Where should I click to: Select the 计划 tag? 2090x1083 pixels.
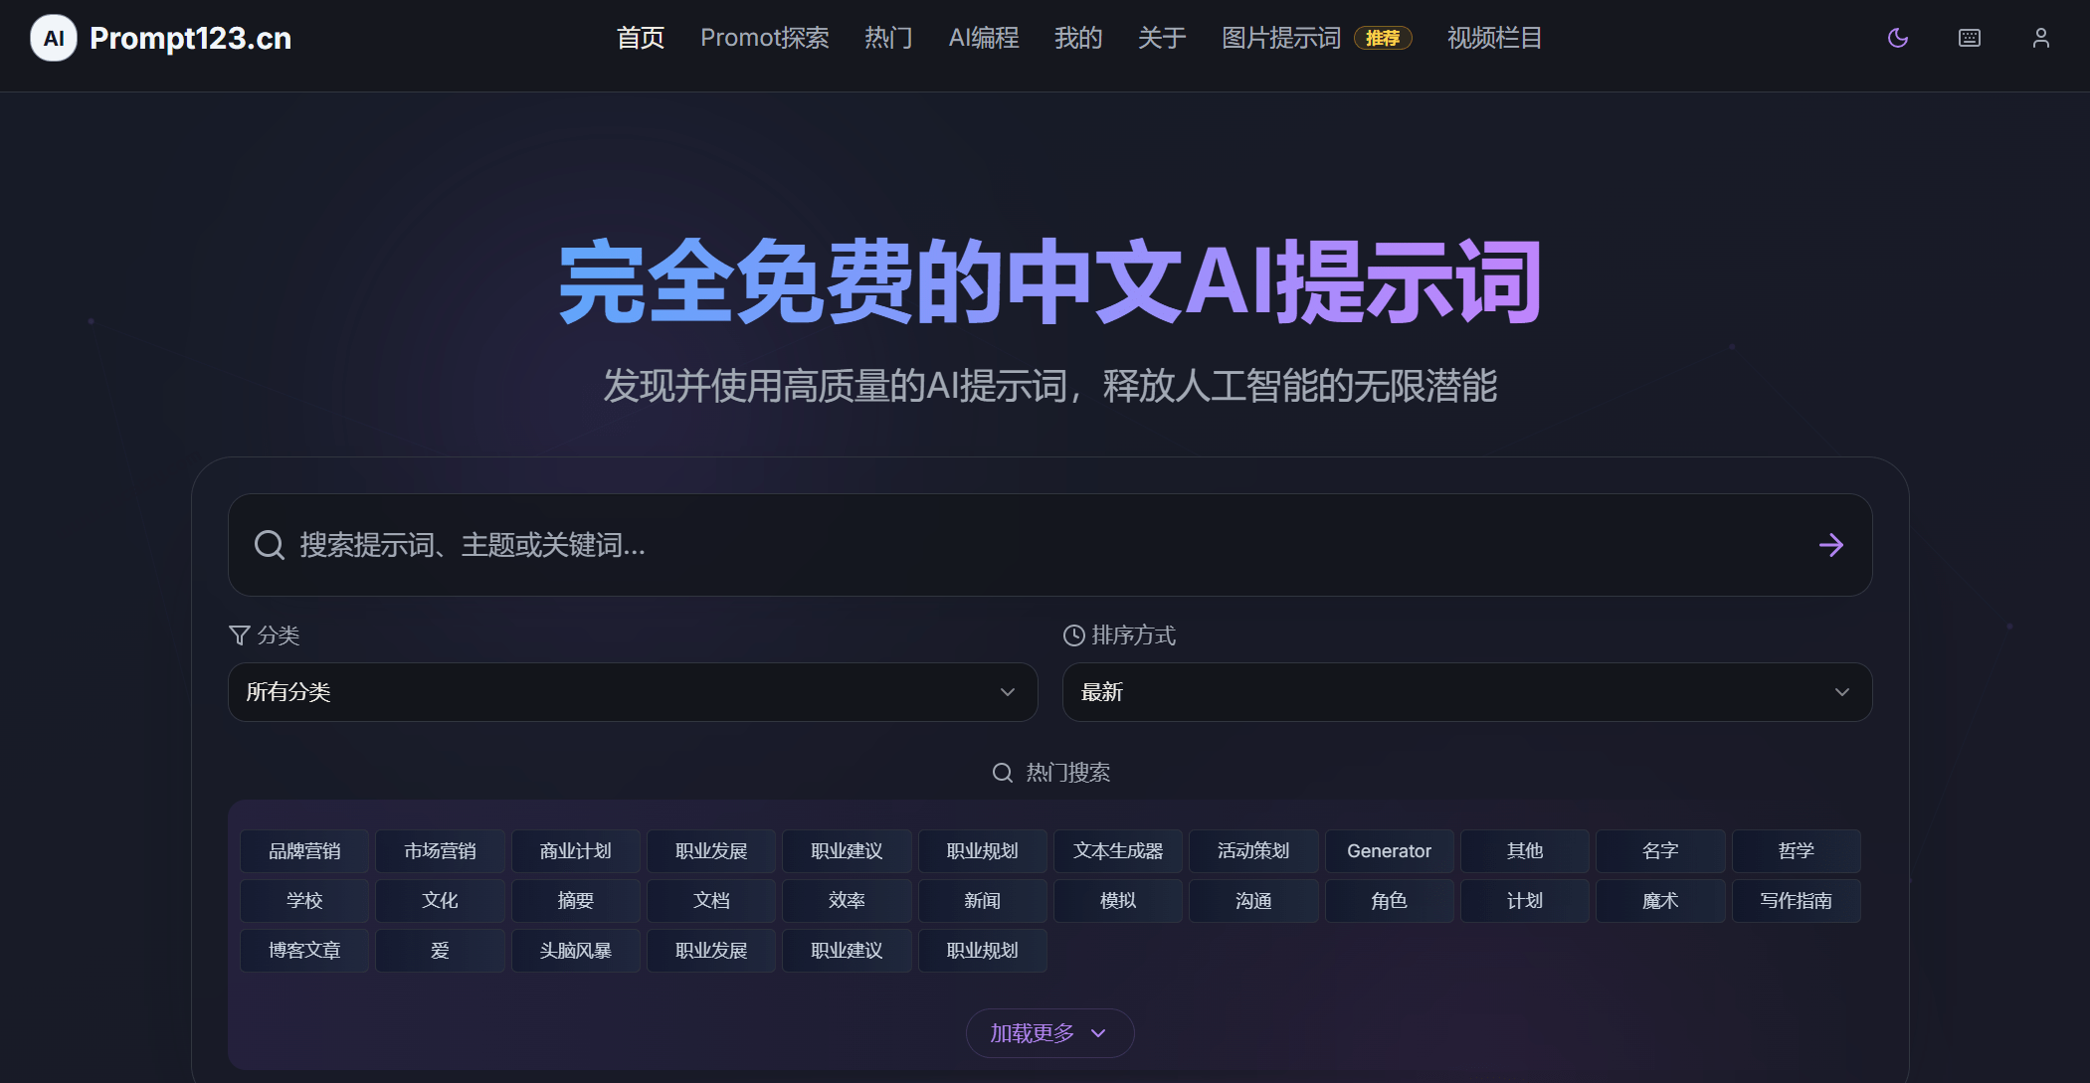pos(1525,901)
